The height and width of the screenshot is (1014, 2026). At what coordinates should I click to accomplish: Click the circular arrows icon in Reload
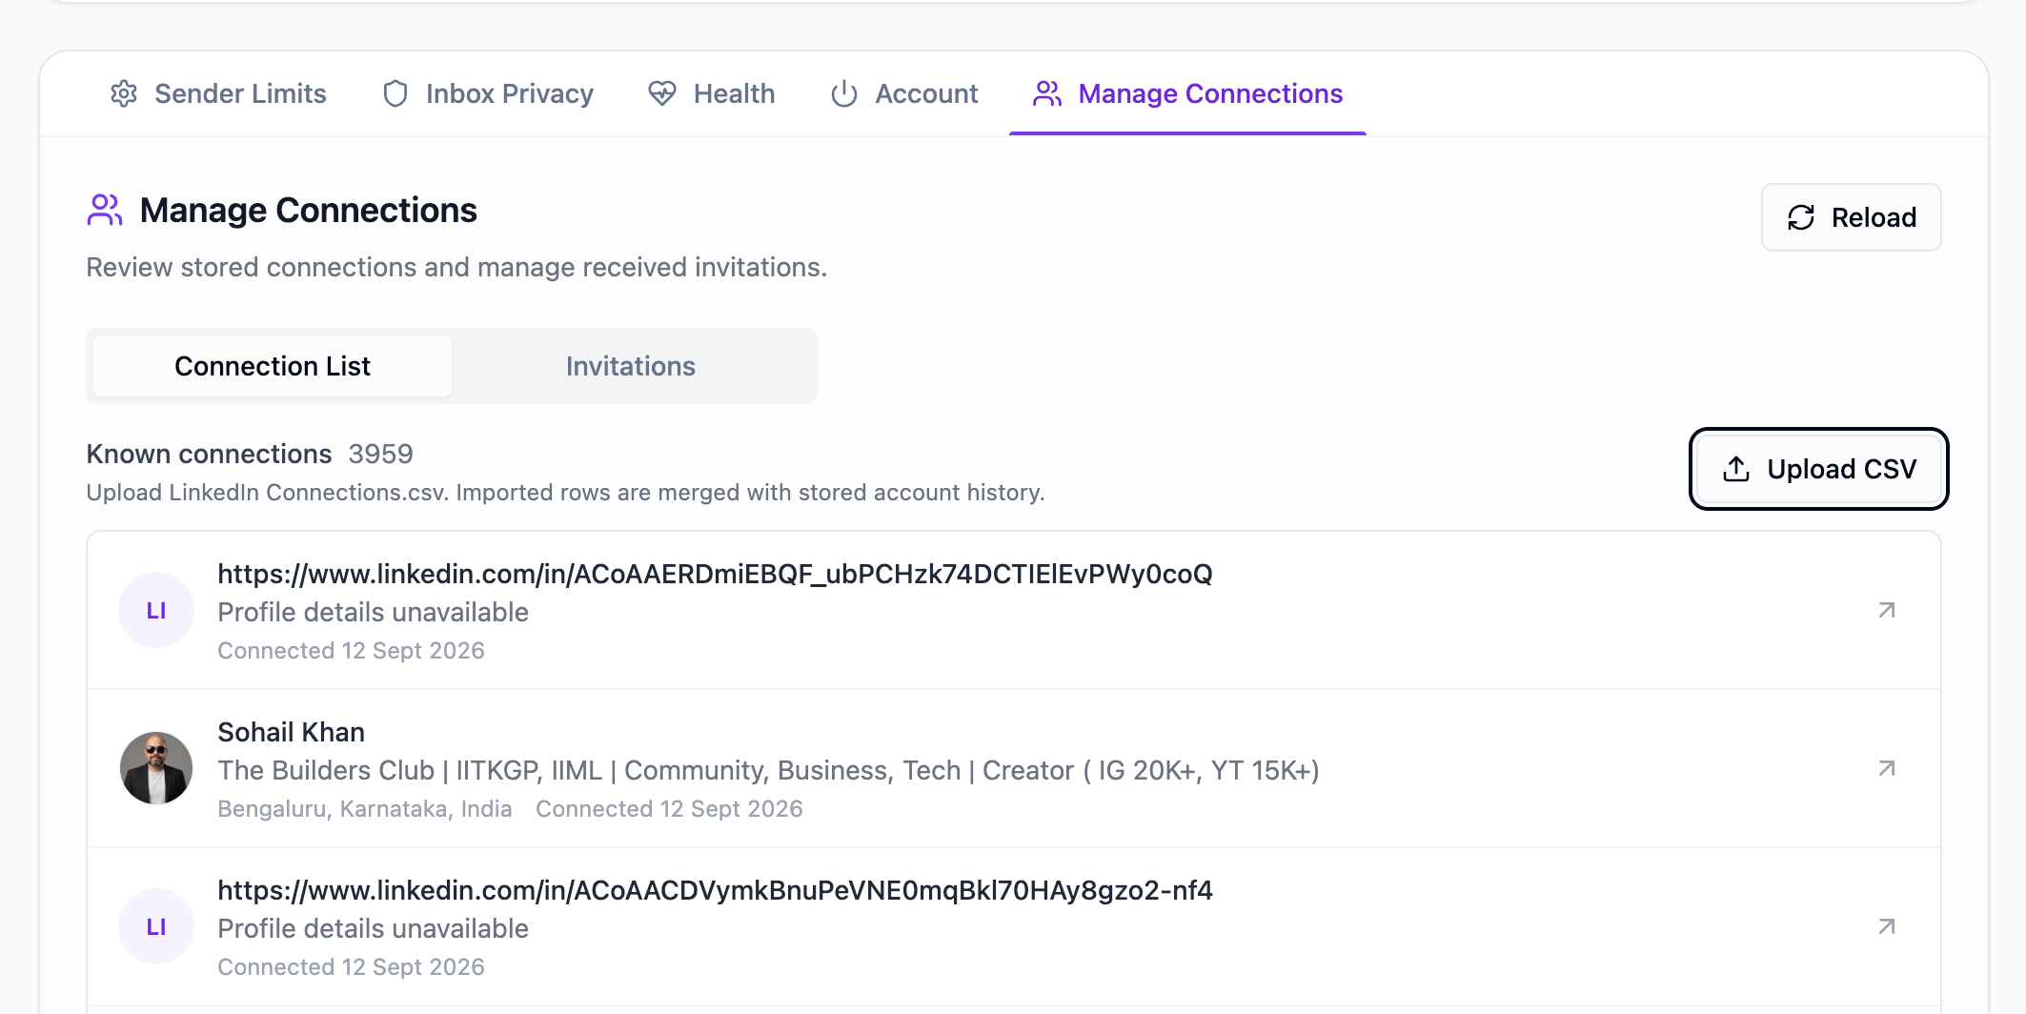pyautogui.click(x=1801, y=217)
